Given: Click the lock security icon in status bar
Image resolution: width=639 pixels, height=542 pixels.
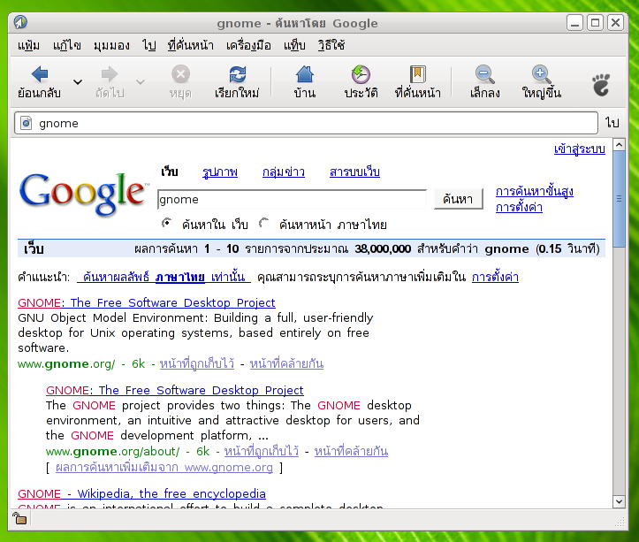Looking at the screenshot, I should point(19,518).
